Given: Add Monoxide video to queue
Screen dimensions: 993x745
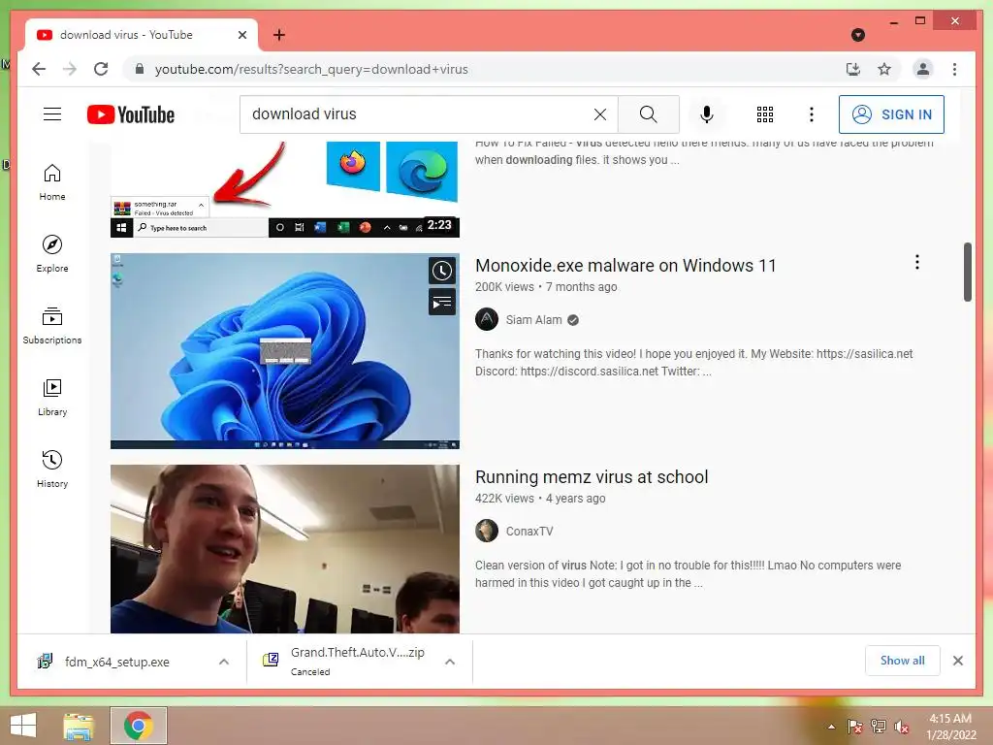Looking at the screenshot, I should click(x=442, y=303).
